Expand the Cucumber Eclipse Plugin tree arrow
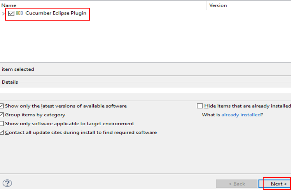292x191 pixels. [x=3, y=14]
